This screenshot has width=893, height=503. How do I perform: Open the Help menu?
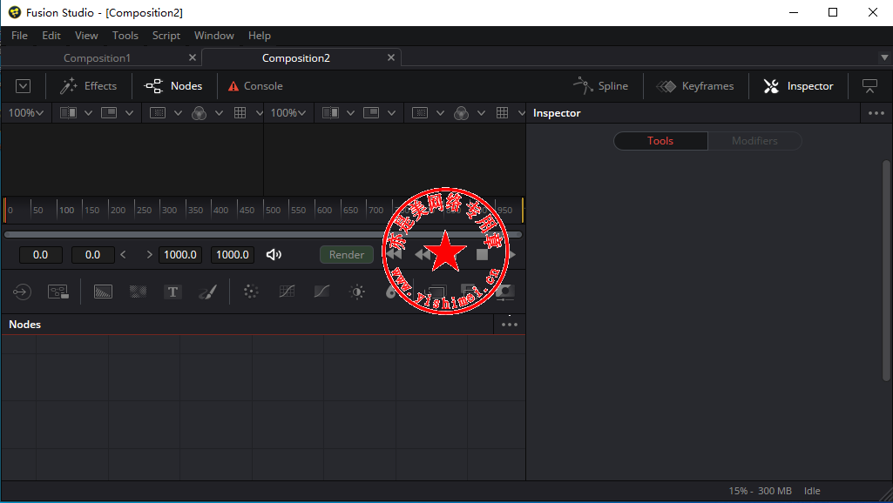pos(259,36)
